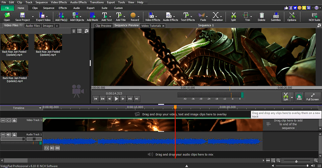Image resolution: width=322 pixels, height=168 pixels.
Task: Open Transition dropdown arrow
Action: point(221,17)
